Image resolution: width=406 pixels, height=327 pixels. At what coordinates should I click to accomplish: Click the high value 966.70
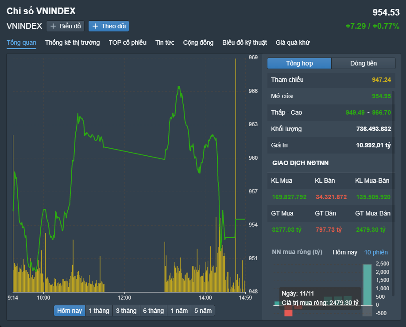(x=381, y=112)
